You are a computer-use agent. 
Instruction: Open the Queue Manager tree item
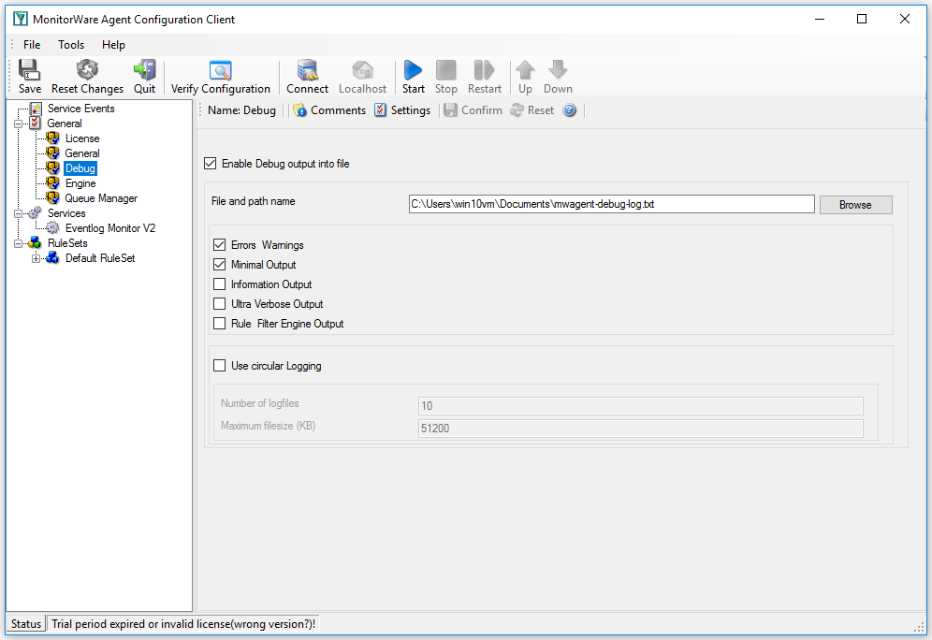click(x=101, y=198)
